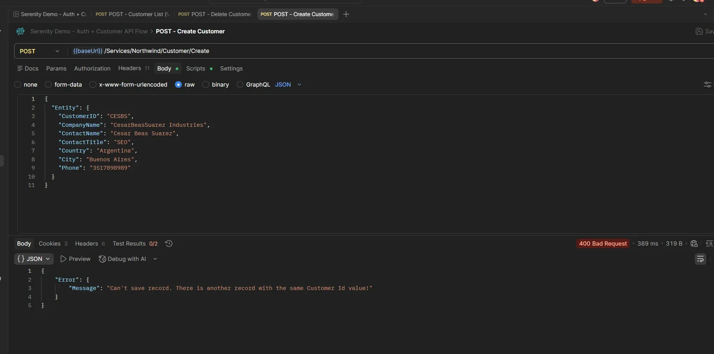Open the POST method dropdown
714x354 pixels.
point(40,51)
